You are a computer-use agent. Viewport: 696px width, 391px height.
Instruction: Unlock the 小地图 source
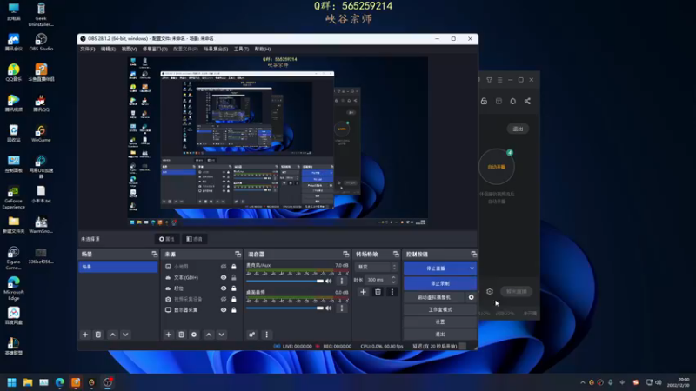tap(233, 267)
